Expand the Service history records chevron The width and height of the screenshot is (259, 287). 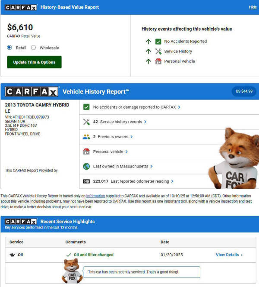point(145,122)
